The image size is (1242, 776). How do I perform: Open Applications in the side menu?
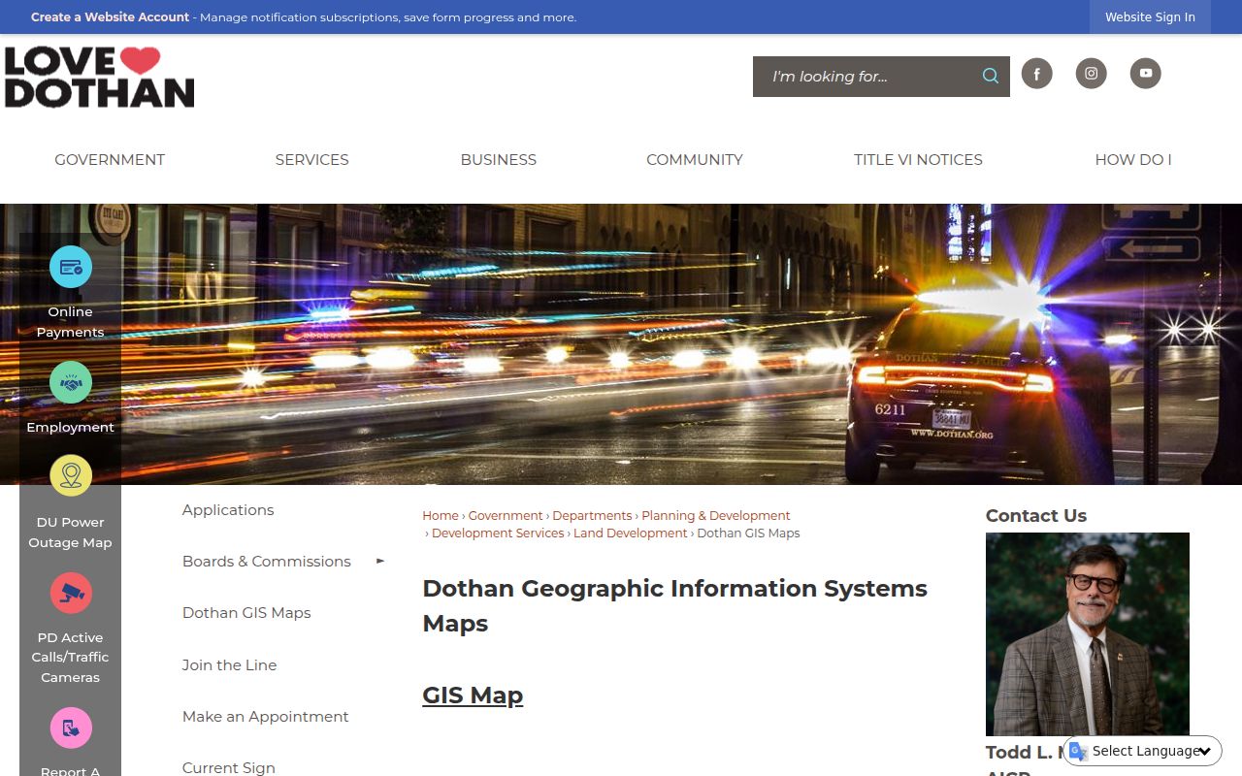[228, 510]
